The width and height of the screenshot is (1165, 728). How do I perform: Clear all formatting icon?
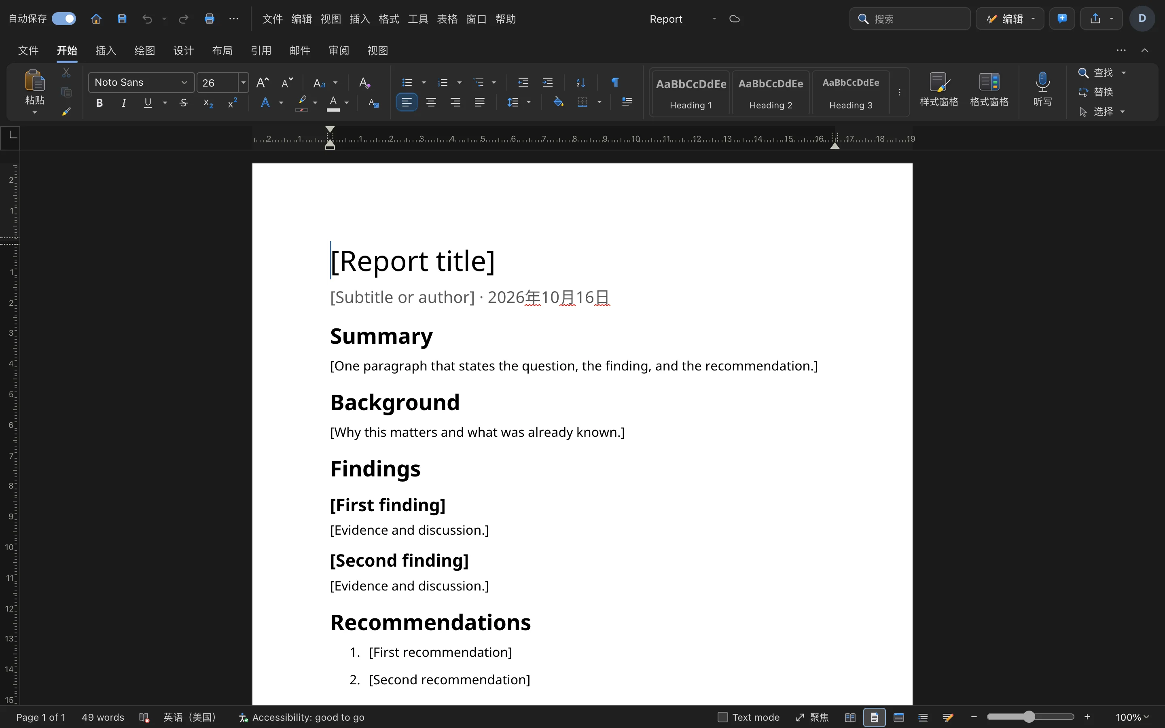pos(364,83)
